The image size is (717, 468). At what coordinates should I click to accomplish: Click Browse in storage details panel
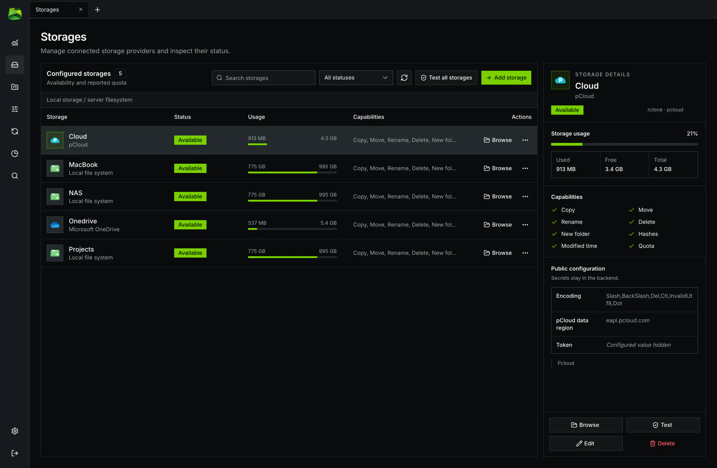coord(586,425)
